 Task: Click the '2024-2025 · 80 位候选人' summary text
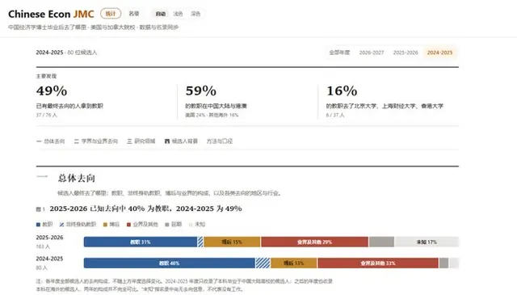[66, 53]
